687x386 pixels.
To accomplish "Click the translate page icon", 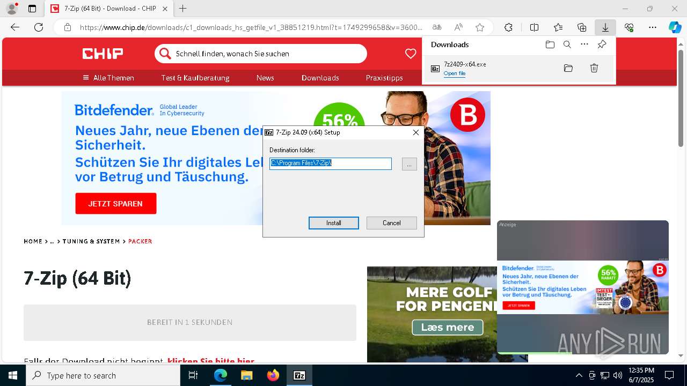I will [x=437, y=27].
